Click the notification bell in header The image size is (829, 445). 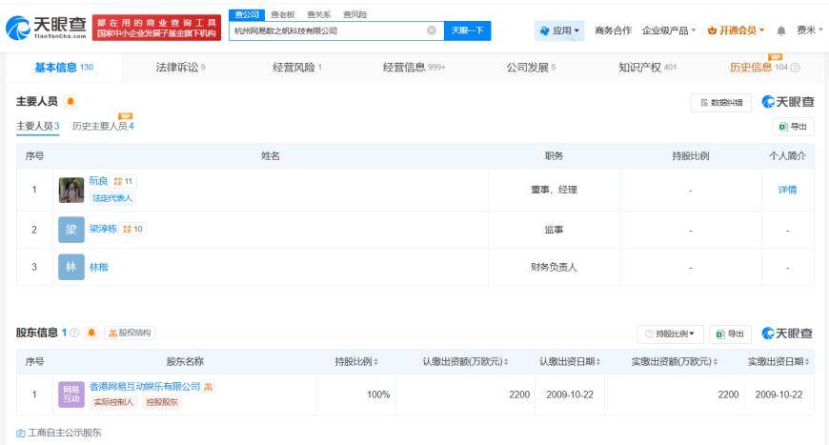(781, 30)
